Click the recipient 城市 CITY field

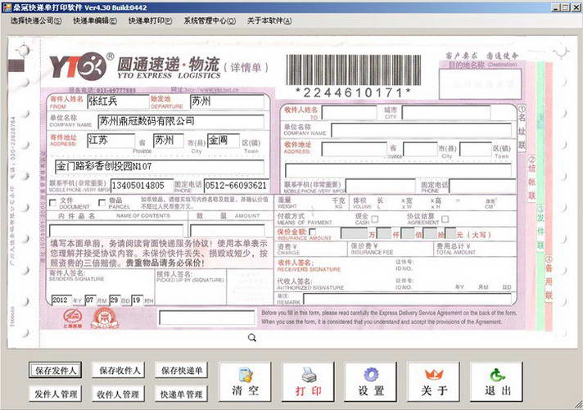(445, 113)
